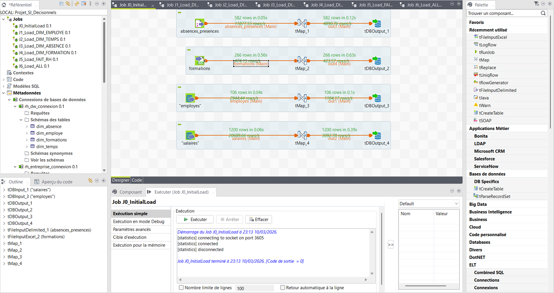554x293 pixels.
Task: Click the Exécuter button to run the job
Action: (195, 219)
